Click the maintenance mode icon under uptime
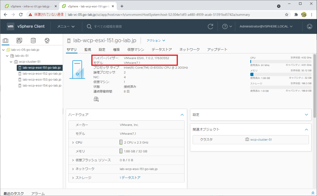The width and height of the screenshot is (317, 196). (96, 99)
